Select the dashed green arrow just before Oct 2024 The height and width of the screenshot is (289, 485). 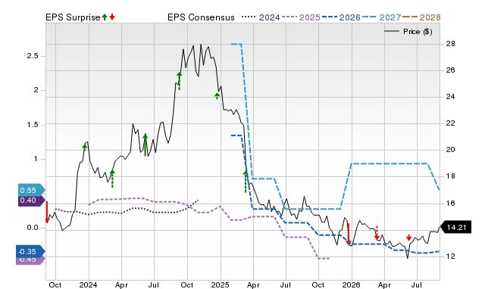(x=180, y=81)
